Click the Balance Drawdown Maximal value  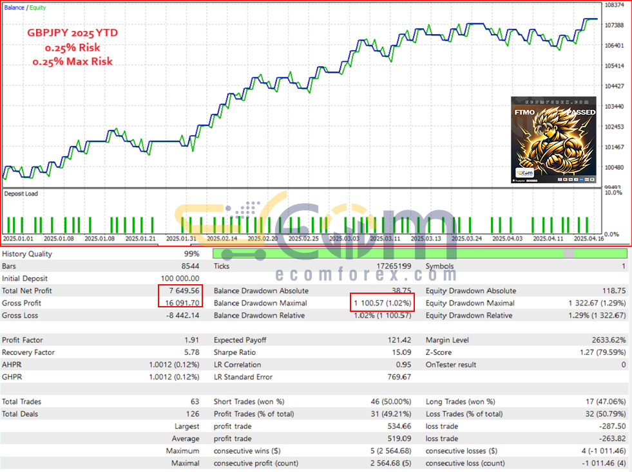[x=382, y=303]
